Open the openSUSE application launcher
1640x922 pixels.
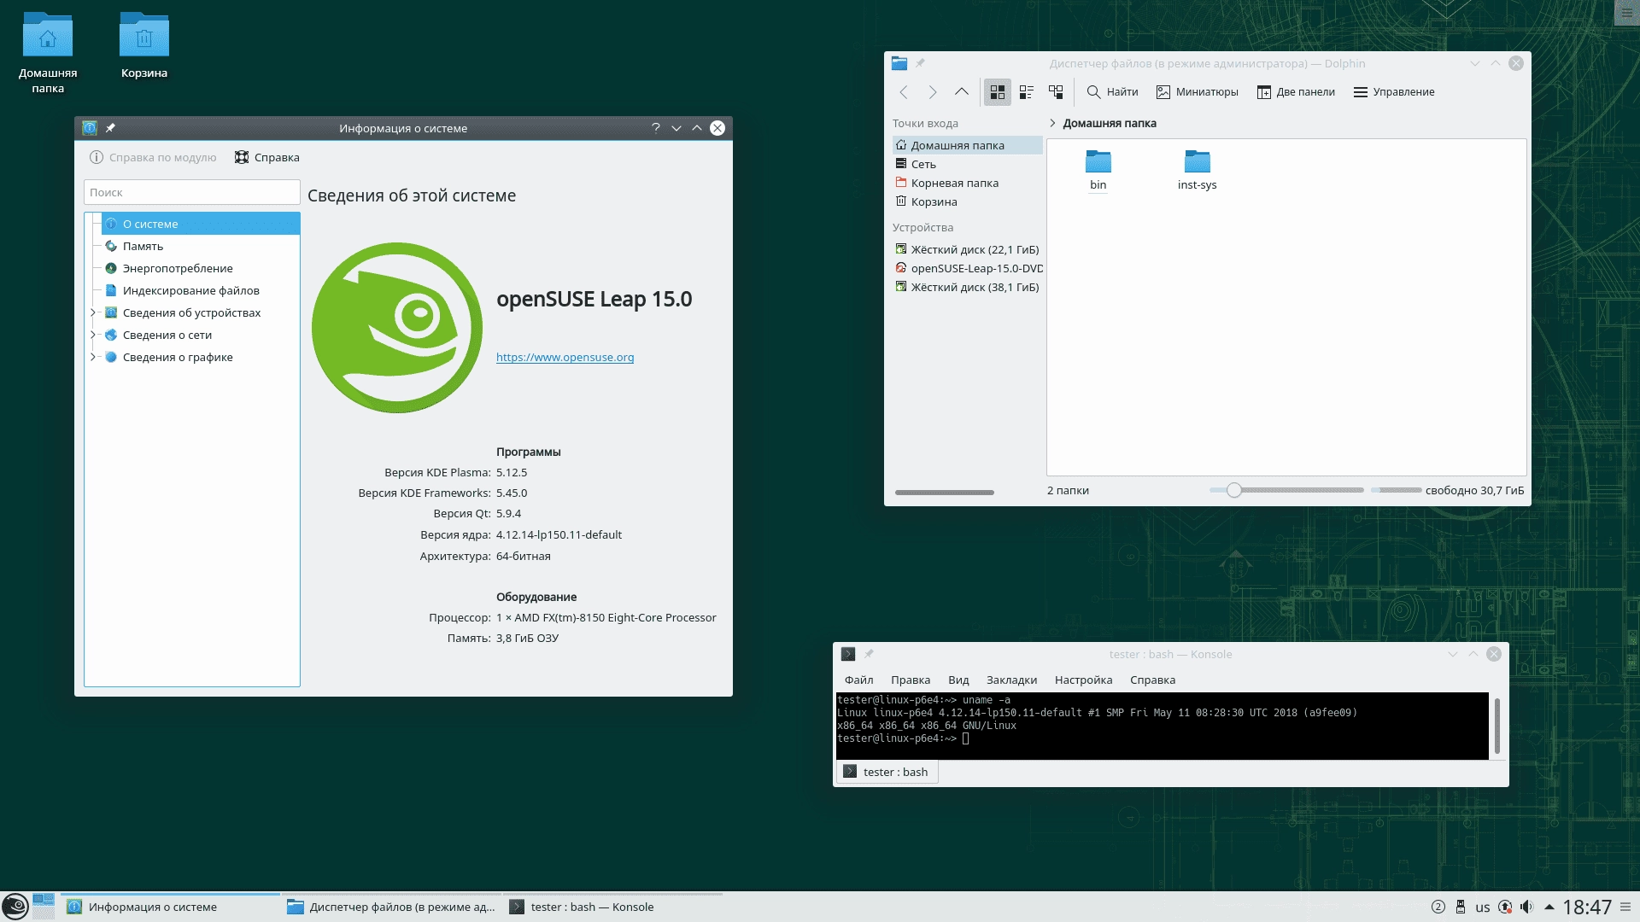(x=15, y=907)
